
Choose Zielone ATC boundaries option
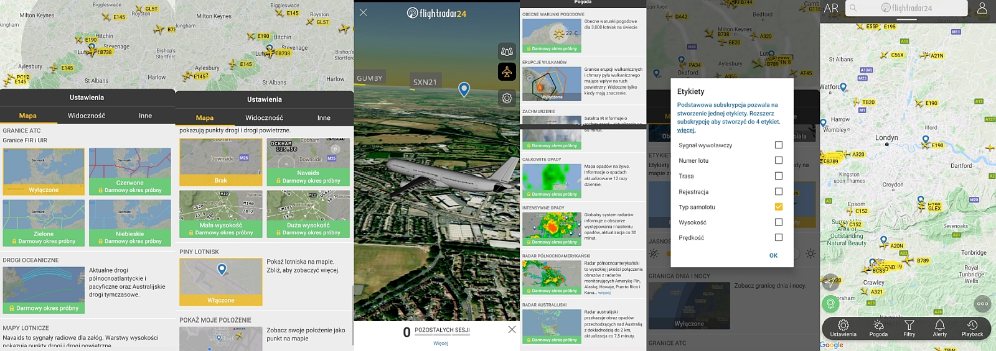(44, 222)
